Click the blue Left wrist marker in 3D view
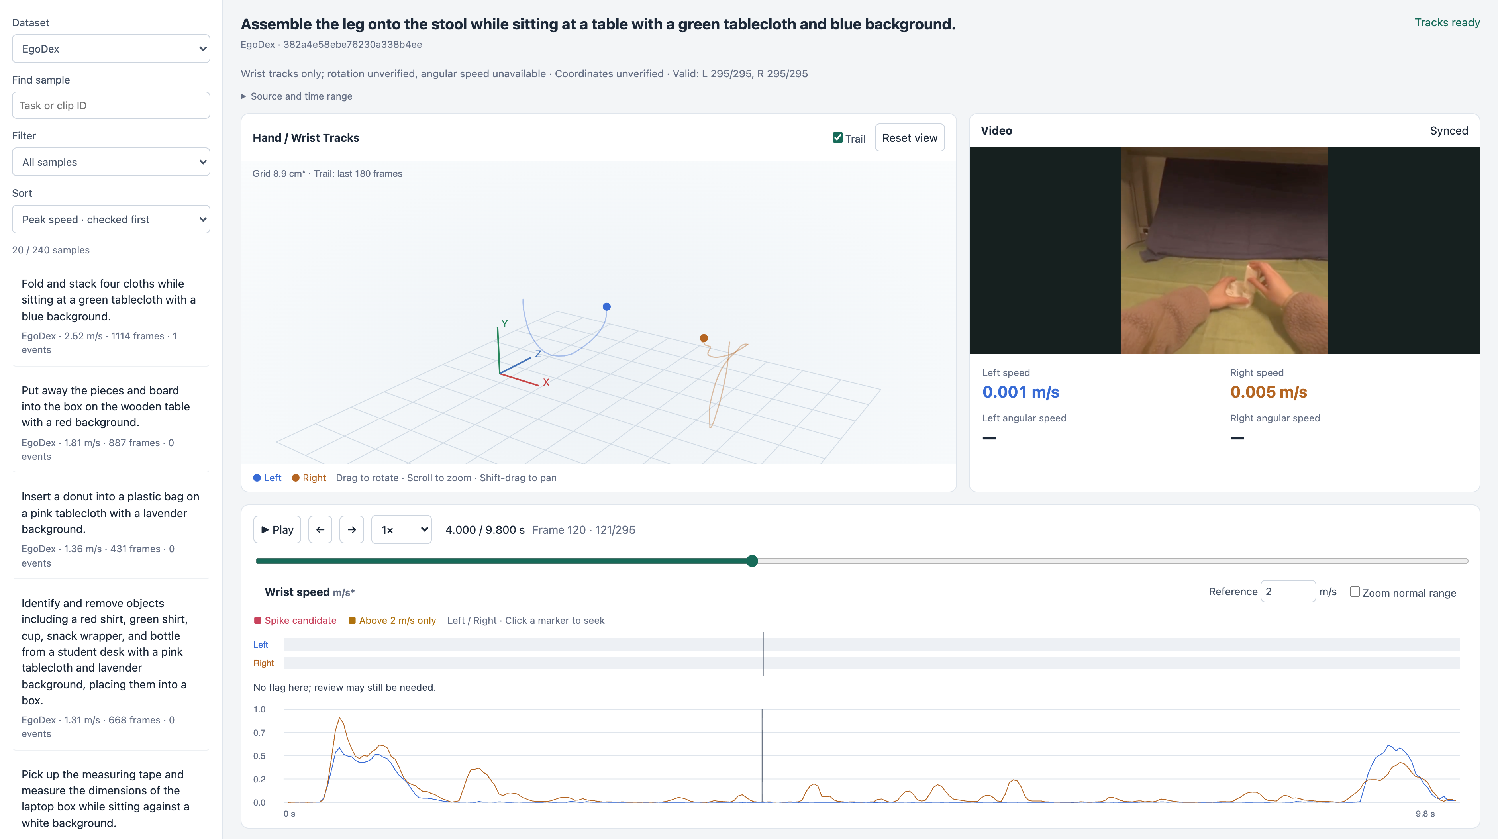1498x839 pixels. (606, 306)
